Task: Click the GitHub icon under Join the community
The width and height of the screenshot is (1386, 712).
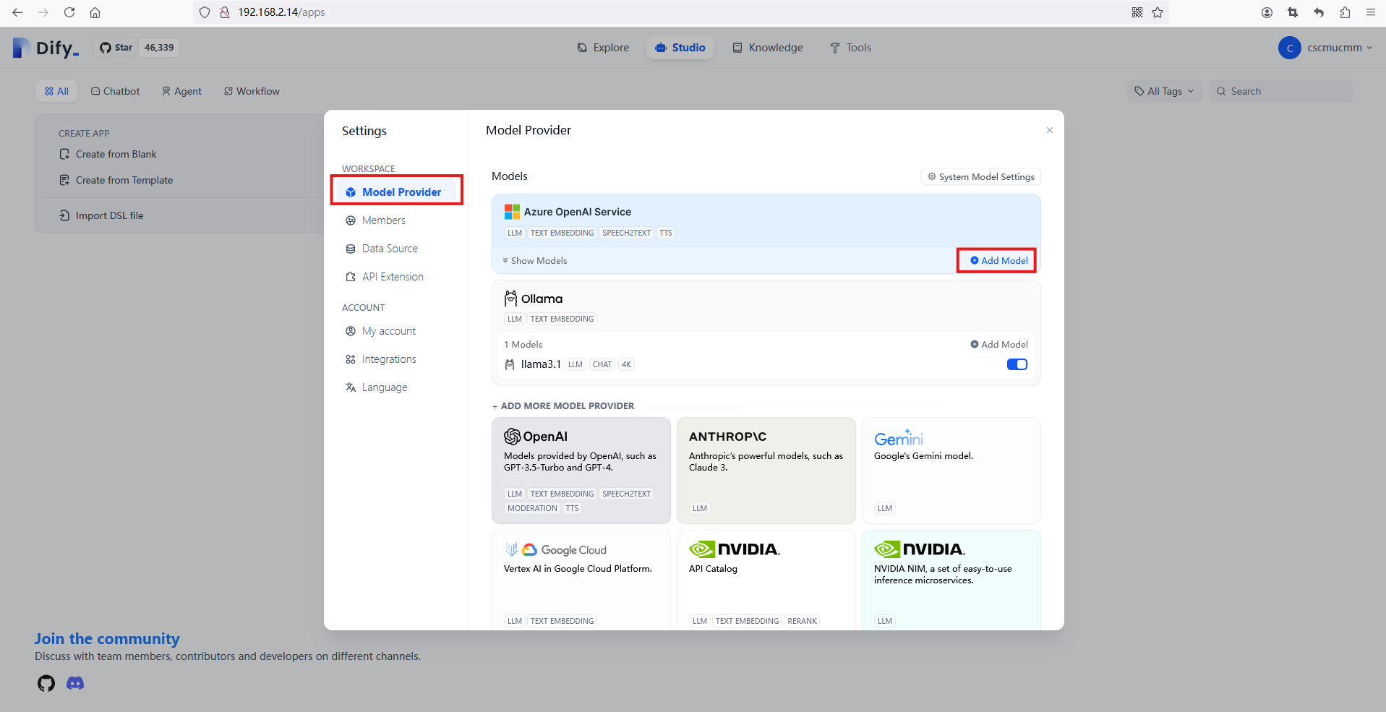Action: click(46, 683)
